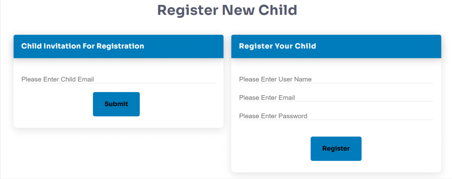Select the password entry line
The height and width of the screenshot is (179, 452).
tap(336, 116)
